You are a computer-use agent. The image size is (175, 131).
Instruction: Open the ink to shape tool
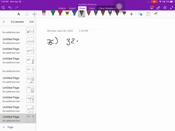click(x=140, y=14)
